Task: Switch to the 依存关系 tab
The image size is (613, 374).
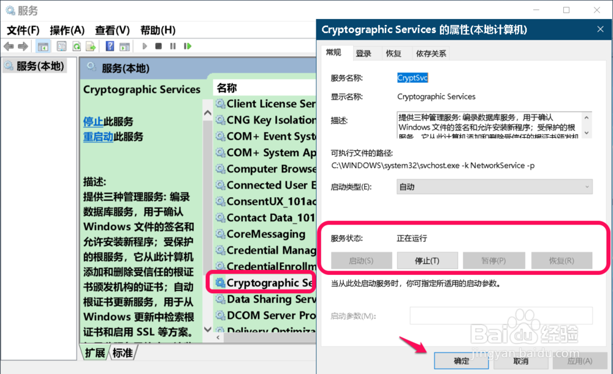Action: coord(431,53)
